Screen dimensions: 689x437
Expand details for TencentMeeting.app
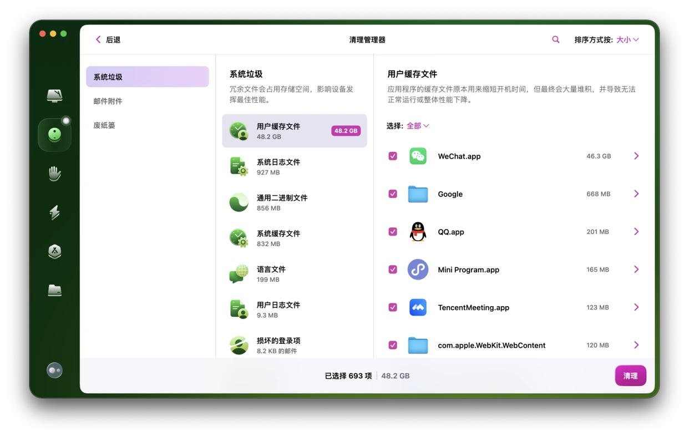pos(636,307)
